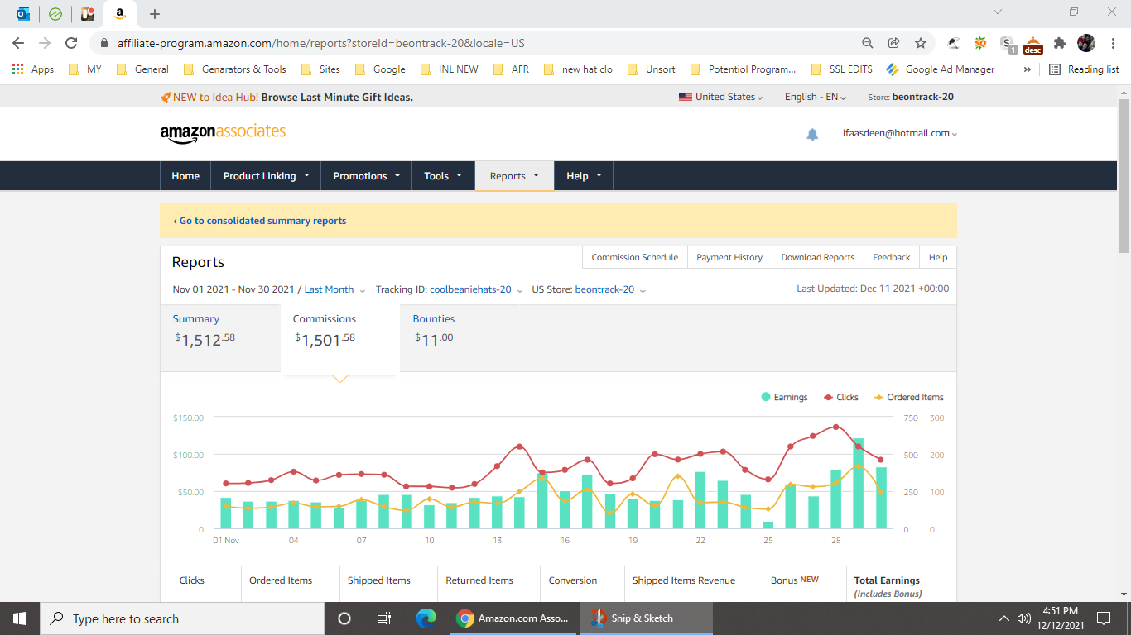Open the Extensions puzzle icon

(1060, 43)
